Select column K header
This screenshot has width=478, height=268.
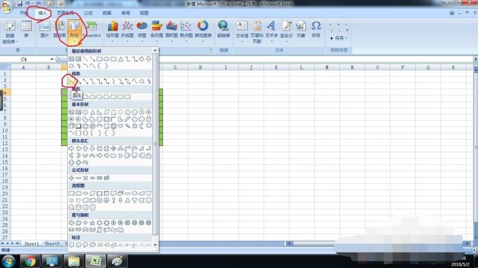pos(276,67)
